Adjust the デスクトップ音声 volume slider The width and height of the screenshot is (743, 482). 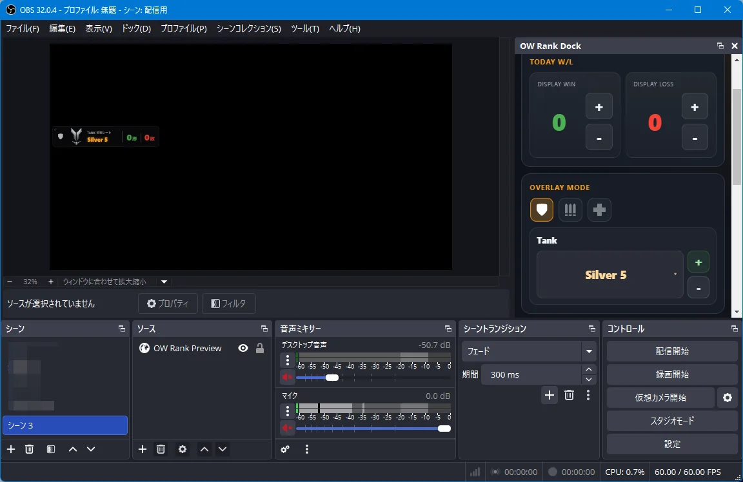pyautogui.click(x=332, y=378)
